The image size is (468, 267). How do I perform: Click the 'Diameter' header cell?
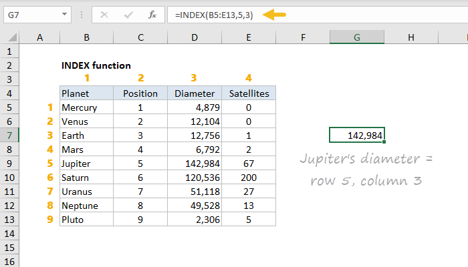(195, 93)
